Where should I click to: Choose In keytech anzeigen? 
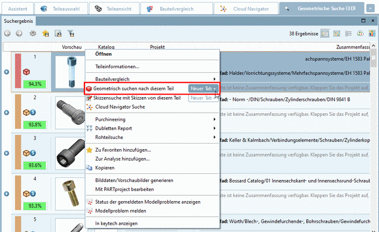(153, 223)
